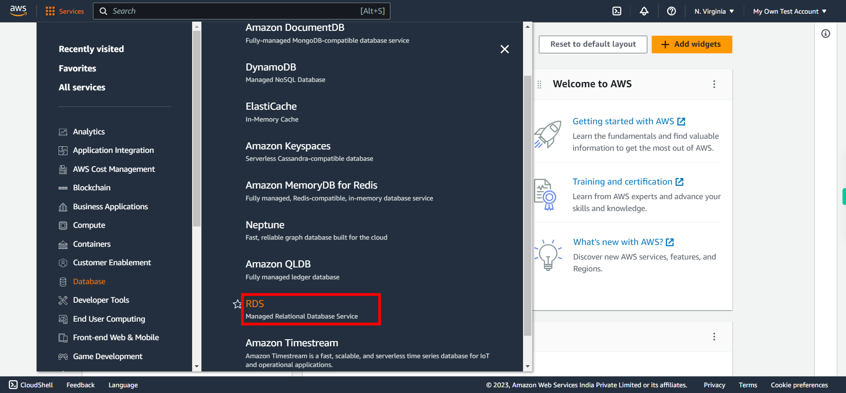This screenshot has width=846, height=393.
Task: Click the Business Applications icon
Action: tap(63, 207)
